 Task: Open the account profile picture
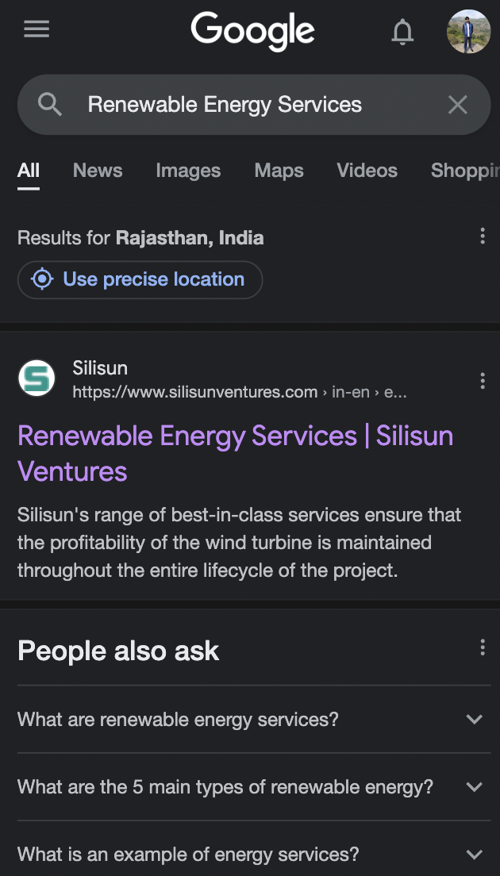pyautogui.click(x=468, y=32)
